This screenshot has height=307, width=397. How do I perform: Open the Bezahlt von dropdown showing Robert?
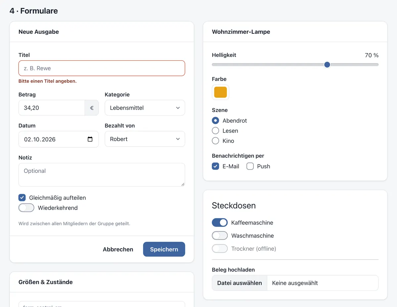(145, 139)
